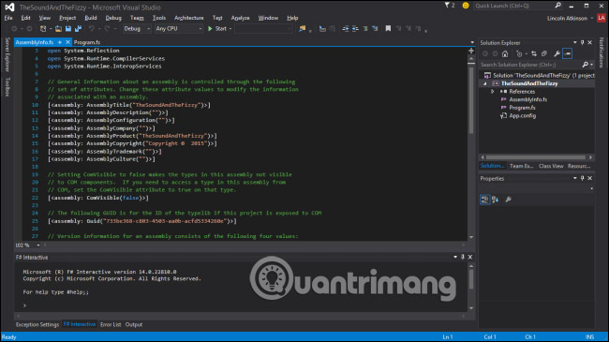The width and height of the screenshot is (609, 342).
Task: Open the editor zoom 102% dropdown
Action: click(x=38, y=245)
